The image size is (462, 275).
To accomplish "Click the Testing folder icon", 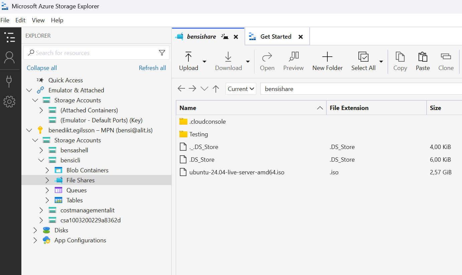I will tap(183, 134).
